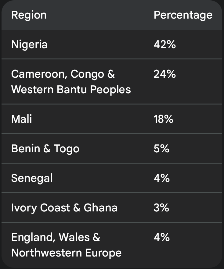Click the Percentage column header
The height and width of the screenshot is (269, 224).
(x=183, y=15)
